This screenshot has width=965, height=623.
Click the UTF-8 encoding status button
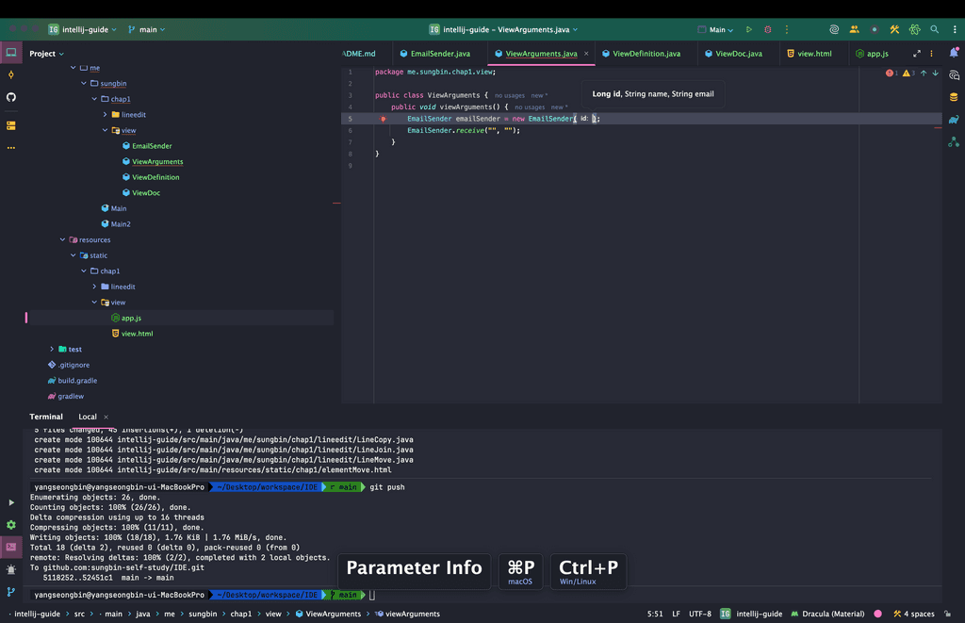[x=699, y=614]
